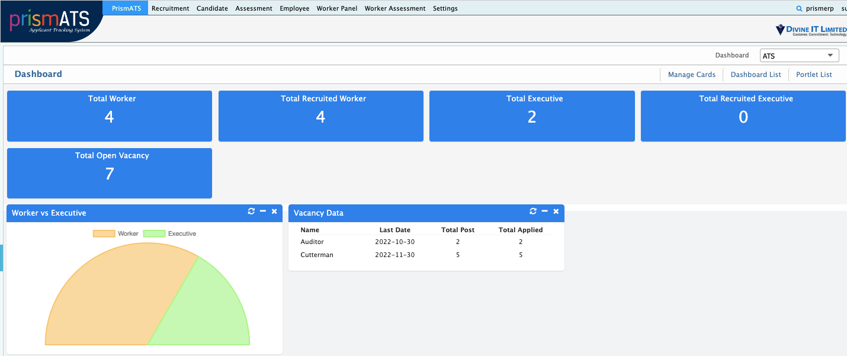Minimize the Worker vs Executive portlet
Image resolution: width=847 pixels, height=356 pixels.
pos(263,211)
